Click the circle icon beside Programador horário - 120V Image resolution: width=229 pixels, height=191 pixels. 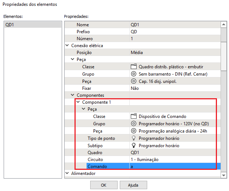(134, 124)
